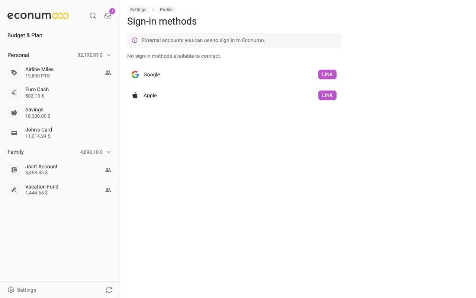Screen dimensions: 476x298
Task: Click the 1,444.65 $ balance
Action: pos(36,193)
